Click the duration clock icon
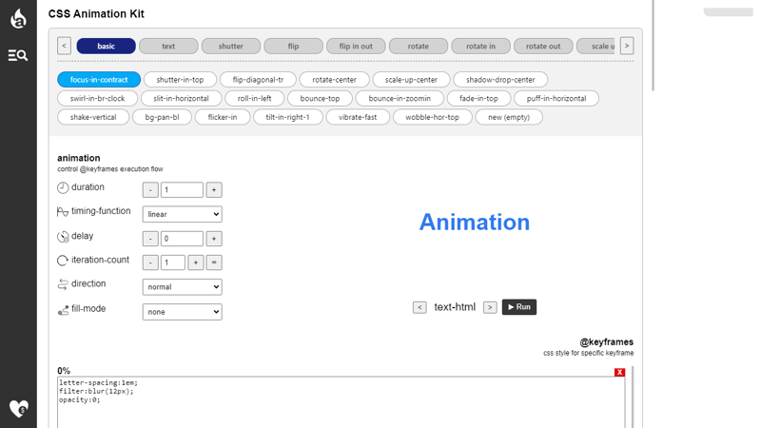761x428 pixels. click(x=63, y=187)
